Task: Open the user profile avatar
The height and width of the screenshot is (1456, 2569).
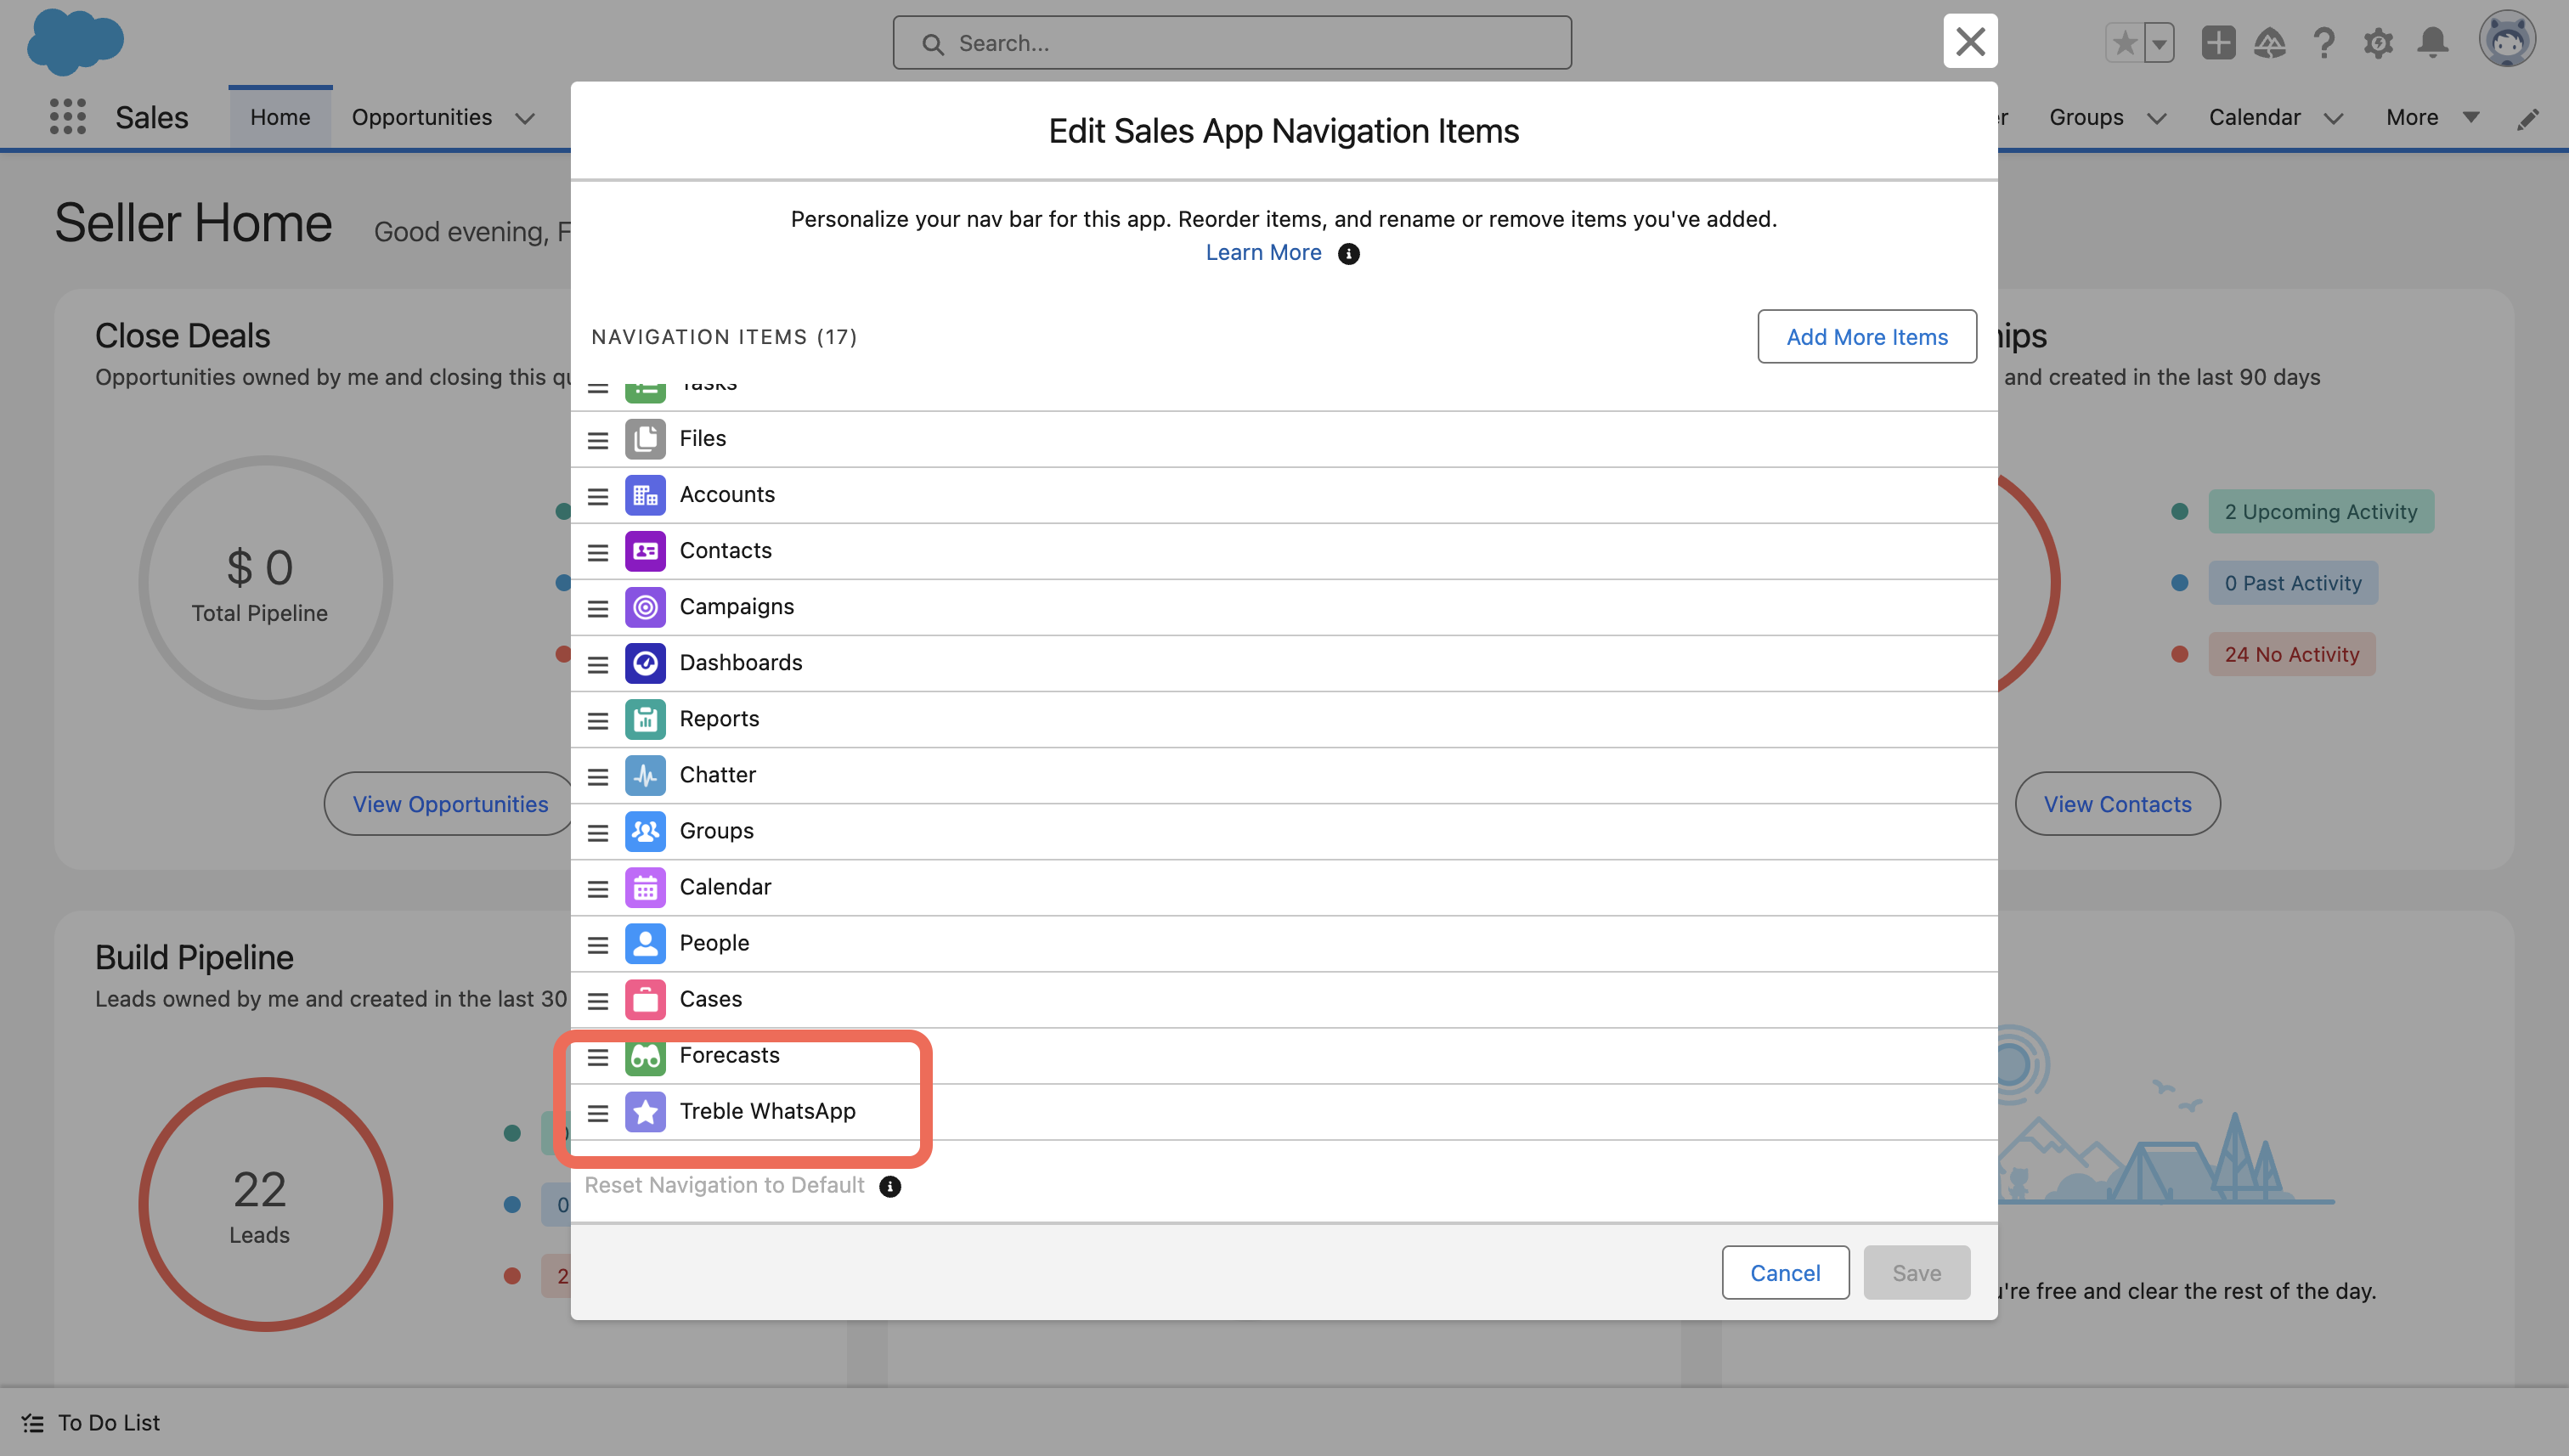Action: [2506, 40]
